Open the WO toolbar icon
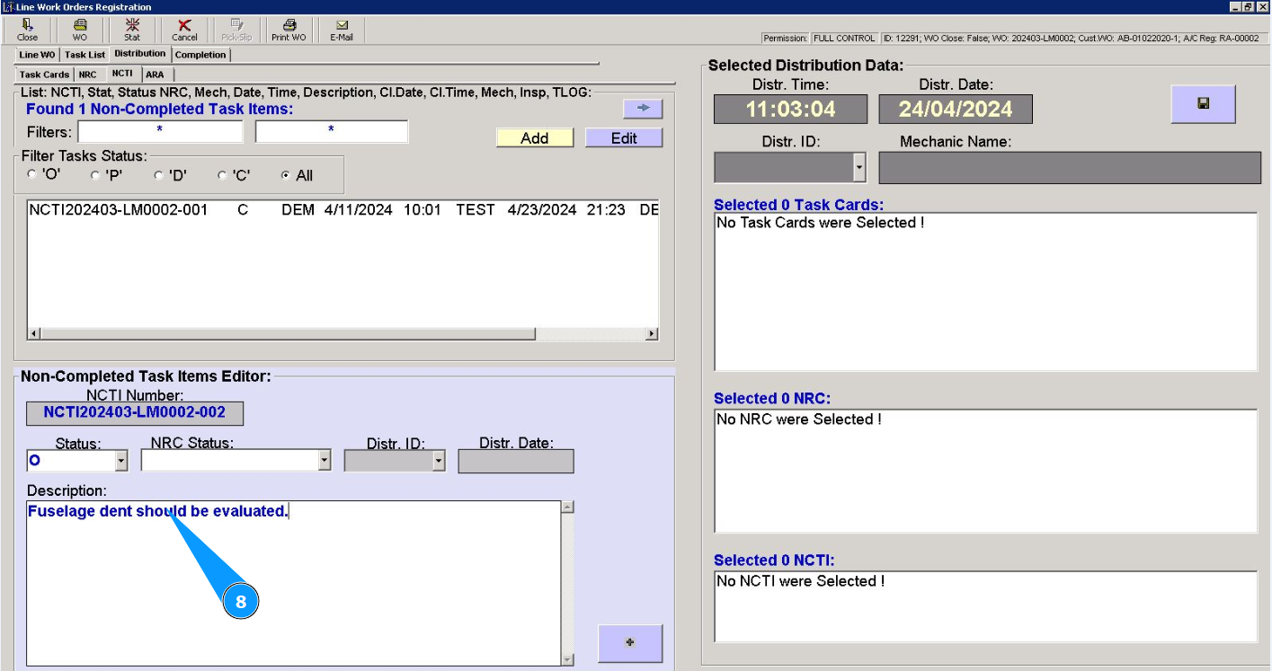The width and height of the screenshot is (1272, 671). [x=80, y=30]
